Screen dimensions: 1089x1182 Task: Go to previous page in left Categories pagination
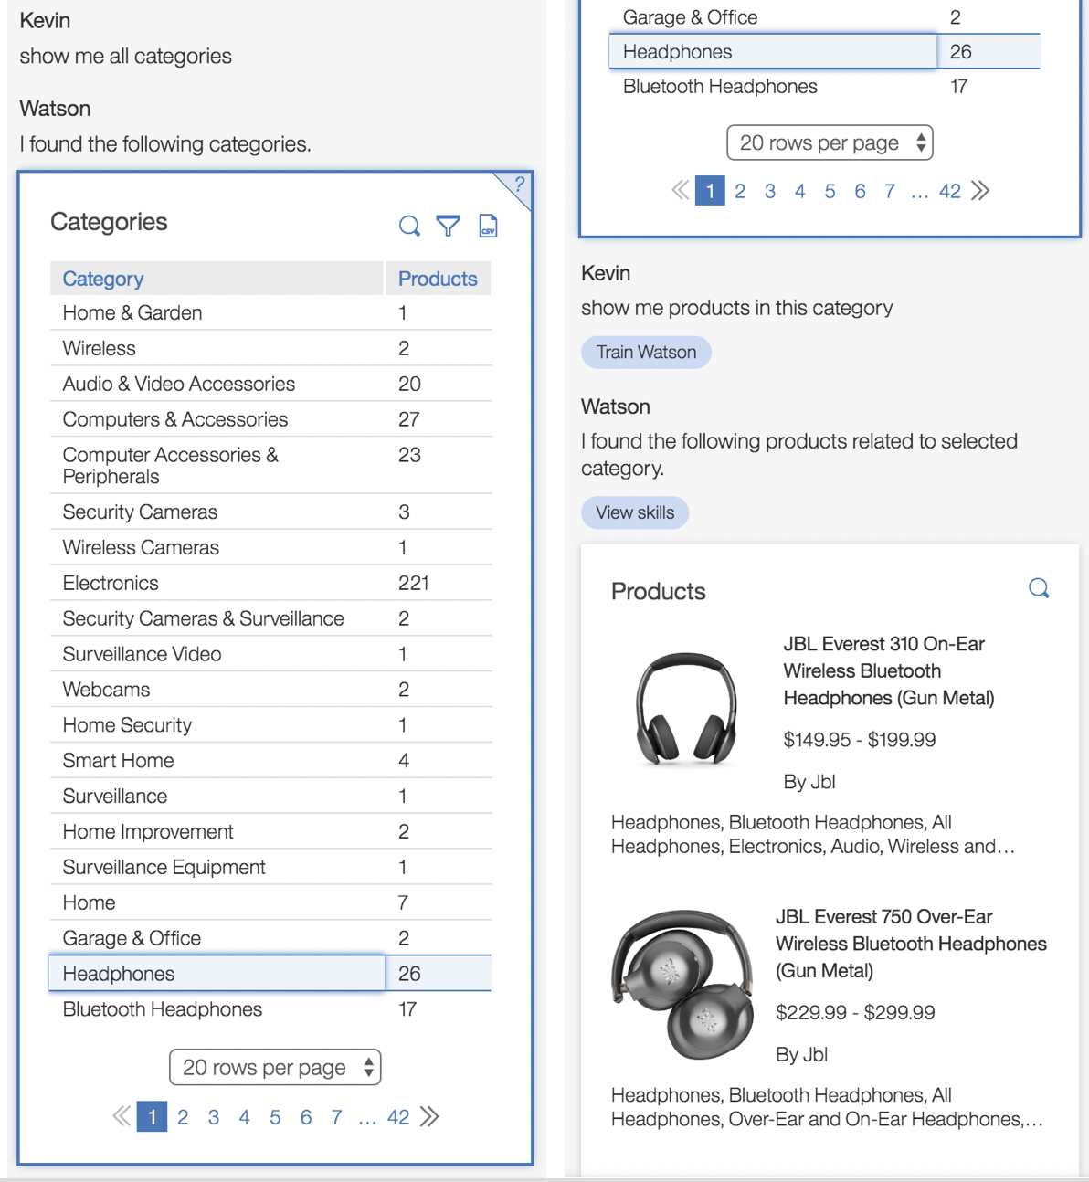click(x=121, y=1116)
